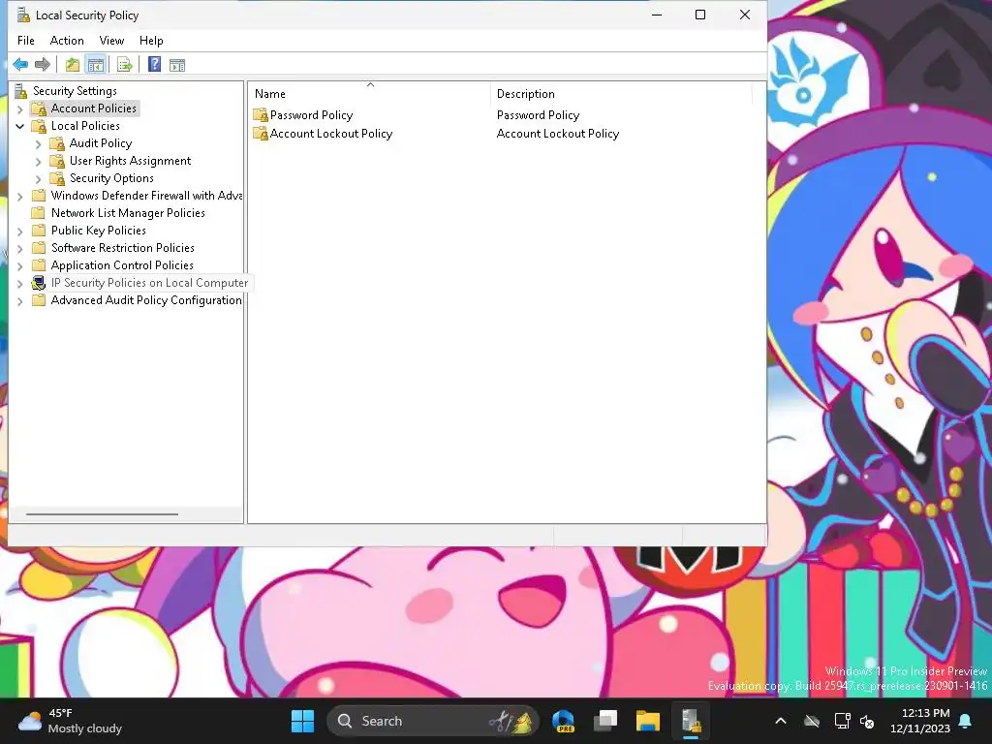Click the Account Lockout Policy folder icon in list
This screenshot has height=744, width=992.
(261, 134)
